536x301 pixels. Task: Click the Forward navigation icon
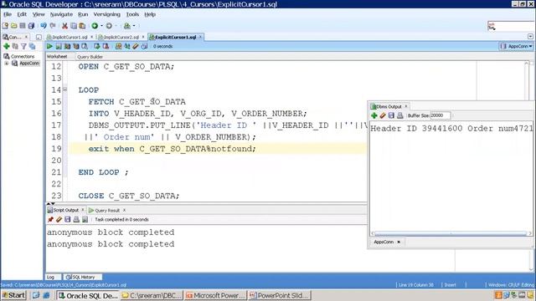click(109, 26)
